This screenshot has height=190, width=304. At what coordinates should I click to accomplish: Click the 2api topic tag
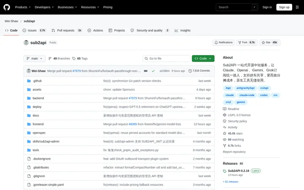228,88
